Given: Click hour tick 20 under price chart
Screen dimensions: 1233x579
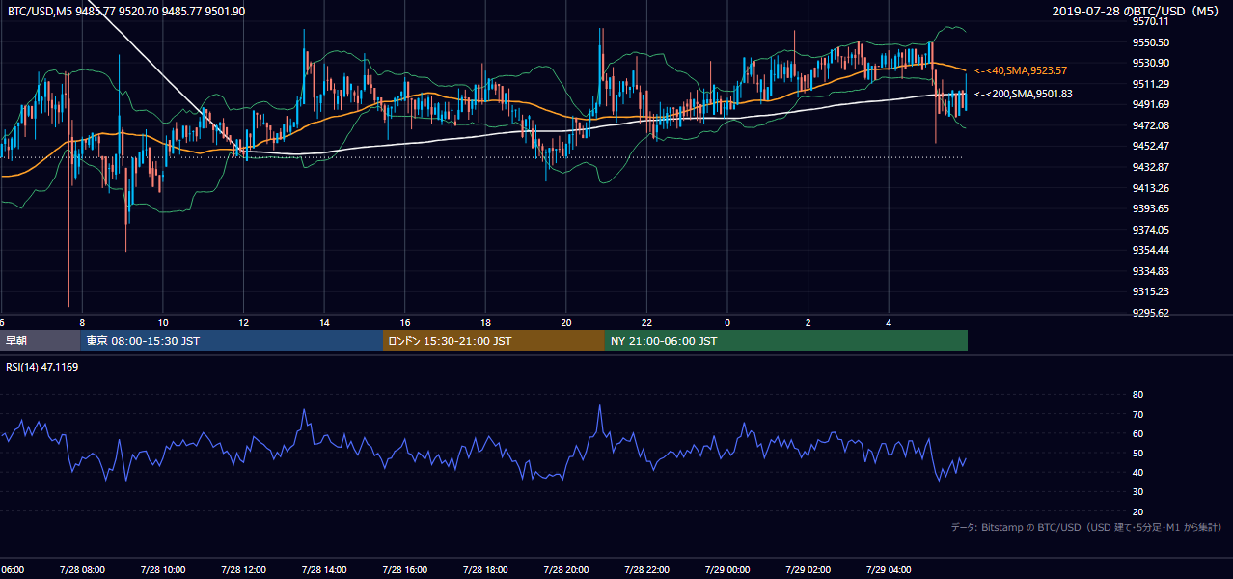Looking at the screenshot, I should tap(566, 323).
